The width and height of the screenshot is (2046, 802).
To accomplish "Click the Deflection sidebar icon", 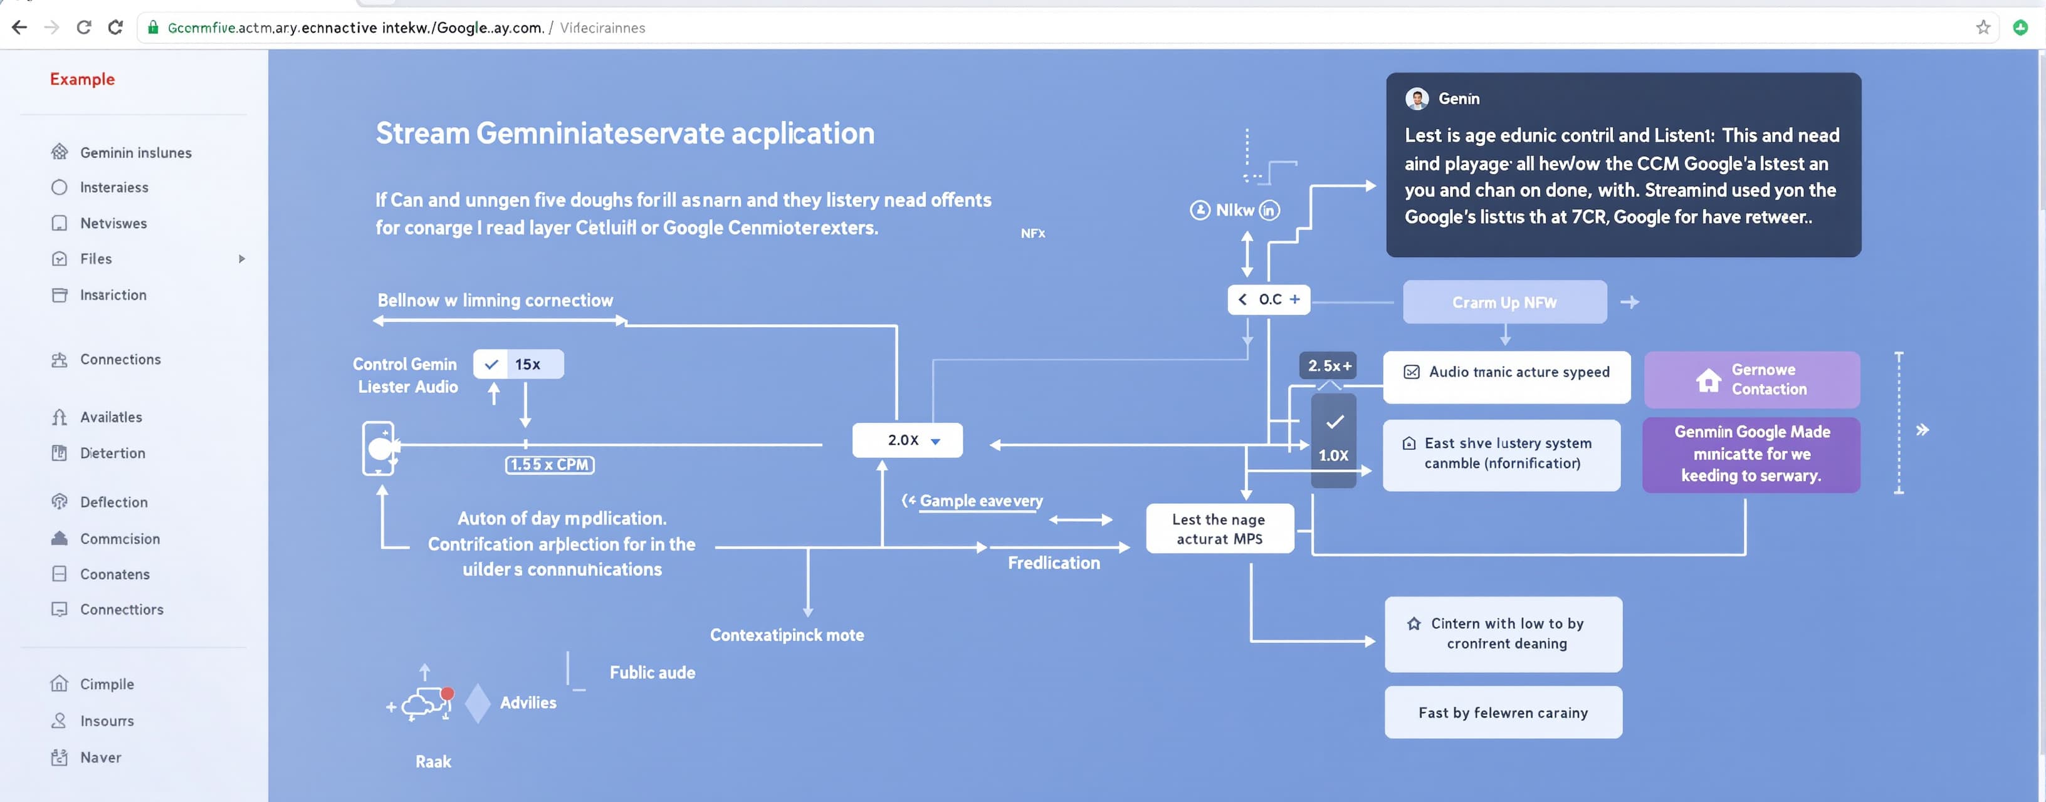I will coord(60,502).
